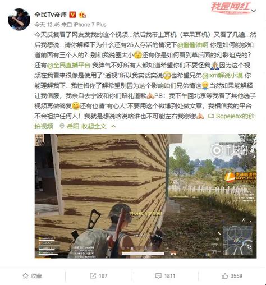Open the @蛋蛋油啊 mention
266x285 pixels.
(192, 45)
